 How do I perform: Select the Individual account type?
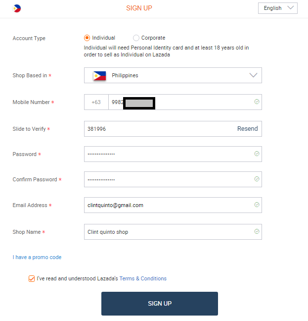click(x=88, y=38)
